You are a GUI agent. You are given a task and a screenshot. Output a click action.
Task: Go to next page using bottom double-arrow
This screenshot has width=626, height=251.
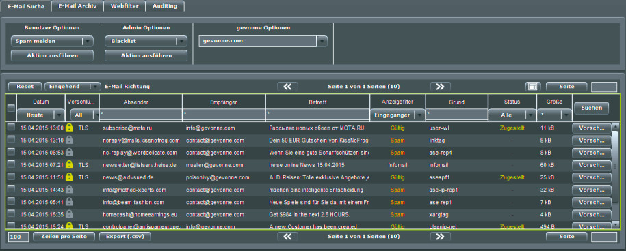(x=441, y=237)
